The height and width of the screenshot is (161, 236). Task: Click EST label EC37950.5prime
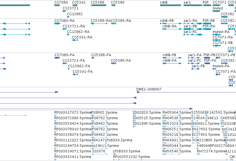click(206, 135)
